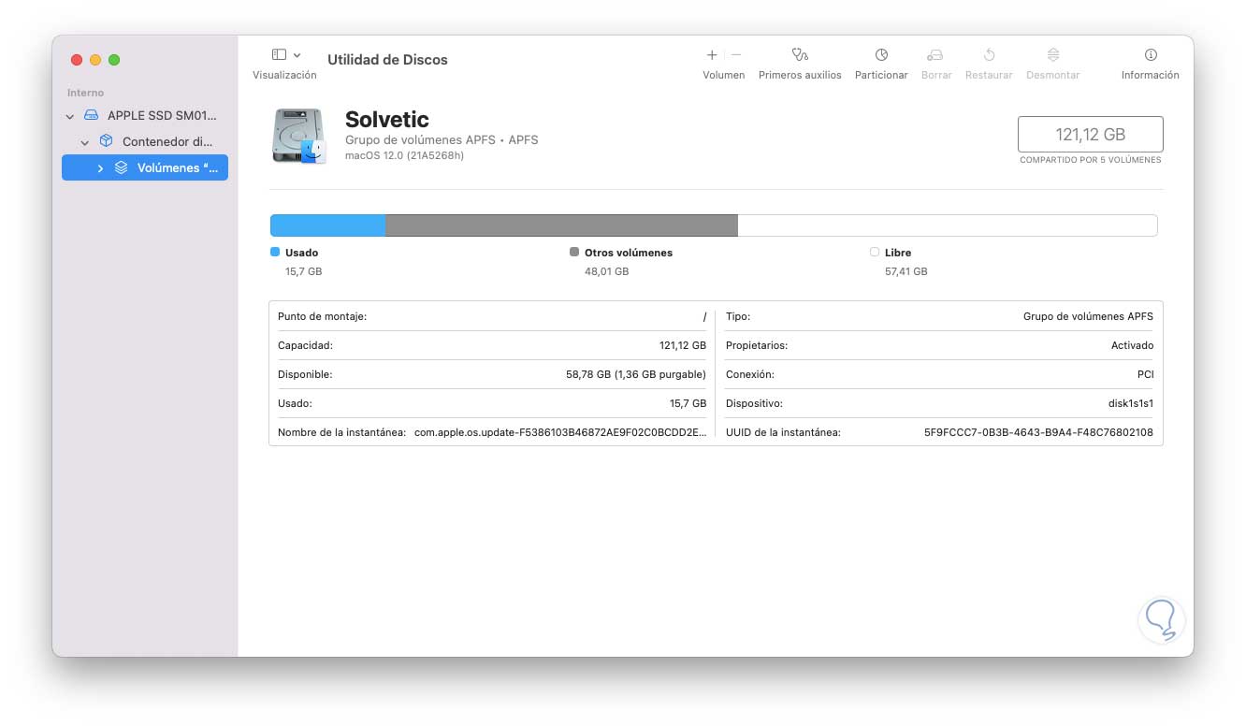The image size is (1246, 726).
Task: Open the Información info icon
Action: point(1151,55)
